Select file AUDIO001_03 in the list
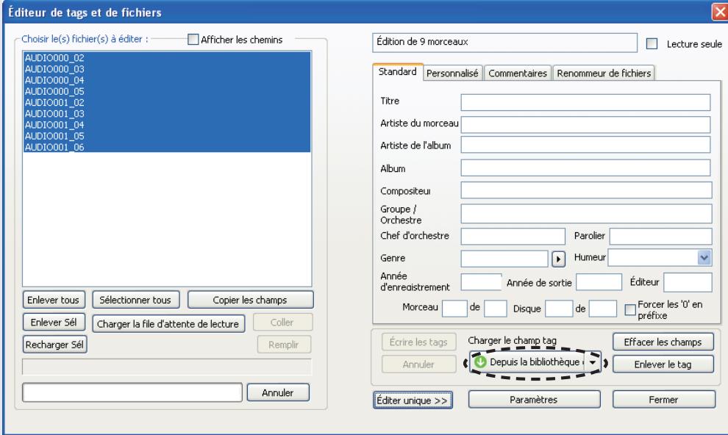The width and height of the screenshot is (728, 435). (x=167, y=114)
